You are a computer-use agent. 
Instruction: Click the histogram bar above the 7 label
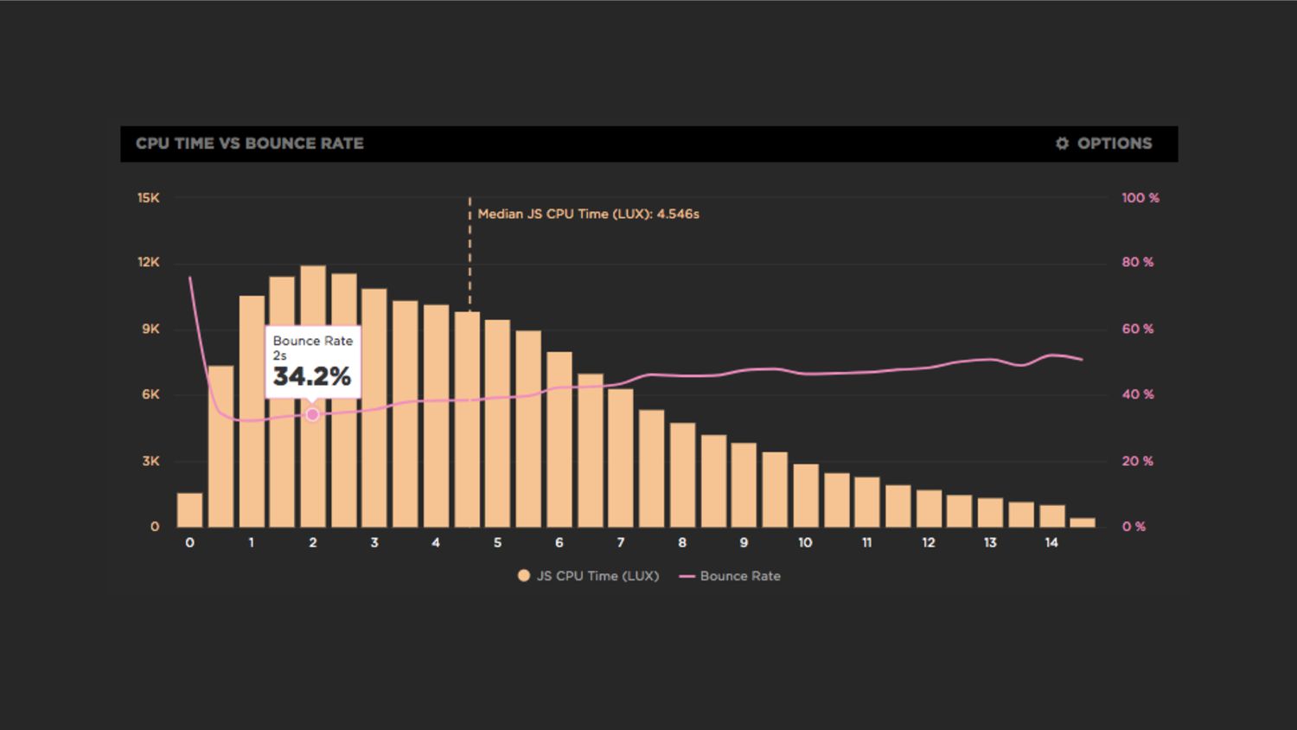click(621, 458)
